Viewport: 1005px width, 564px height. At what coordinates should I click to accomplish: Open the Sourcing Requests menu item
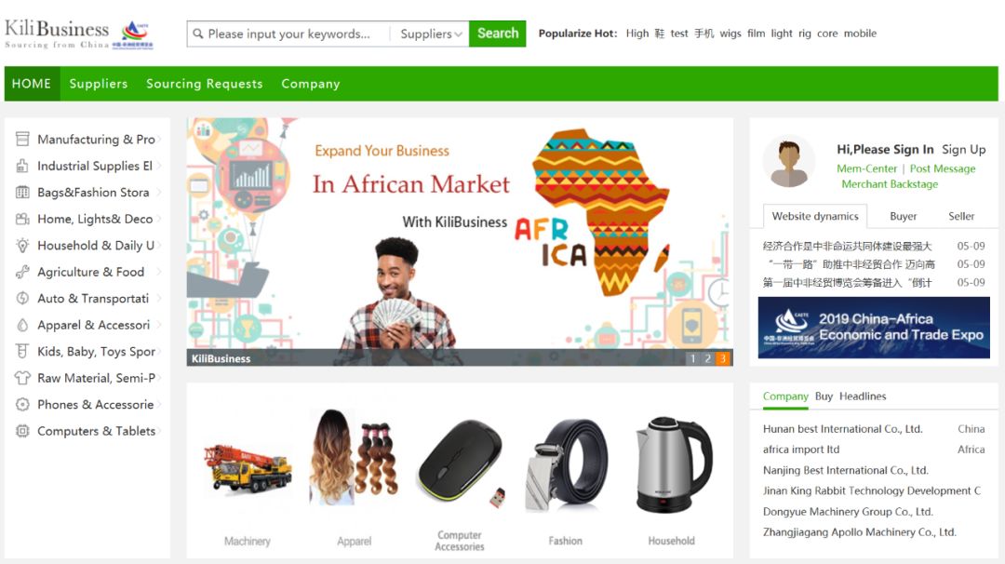[205, 84]
